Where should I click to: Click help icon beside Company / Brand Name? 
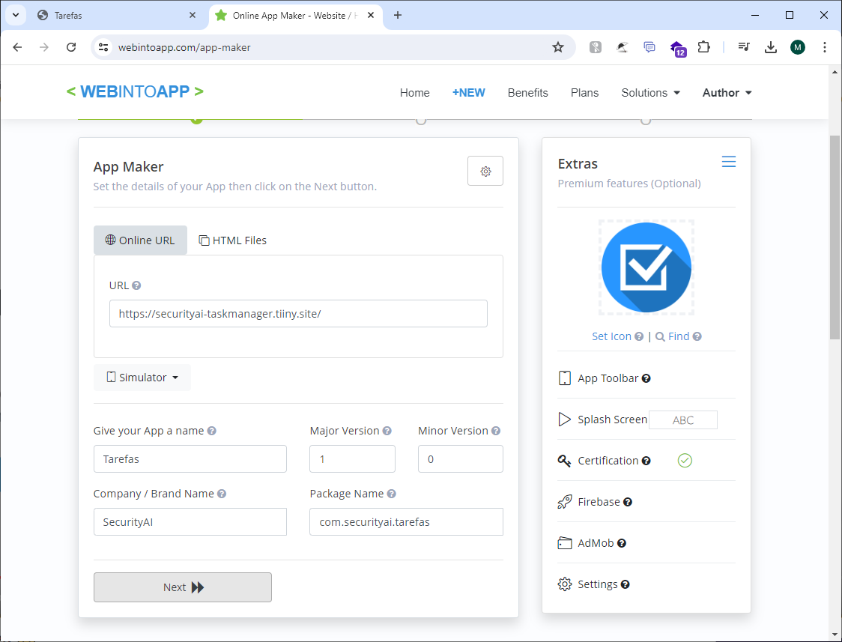(221, 494)
